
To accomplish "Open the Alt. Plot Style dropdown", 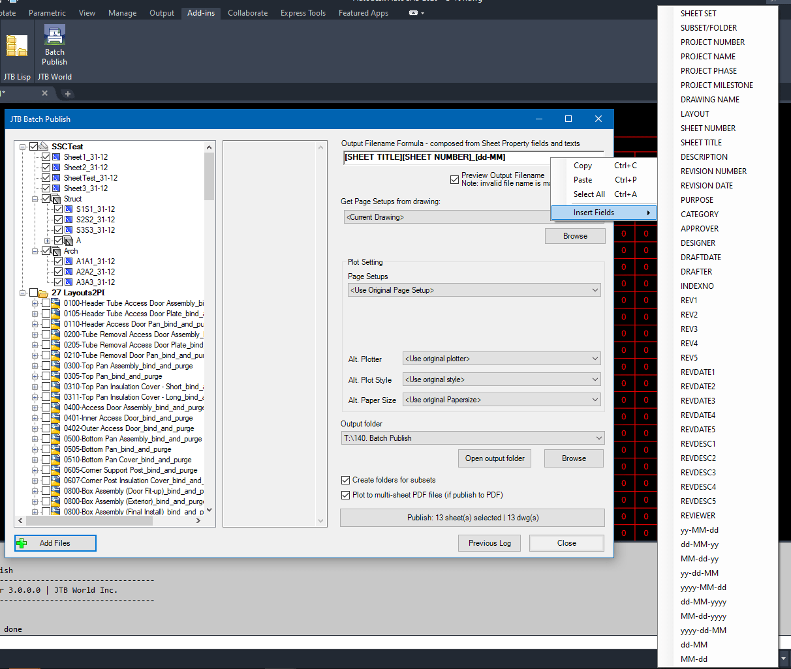I will [x=501, y=379].
